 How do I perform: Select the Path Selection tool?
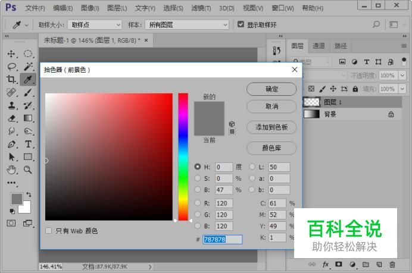[x=11, y=157]
